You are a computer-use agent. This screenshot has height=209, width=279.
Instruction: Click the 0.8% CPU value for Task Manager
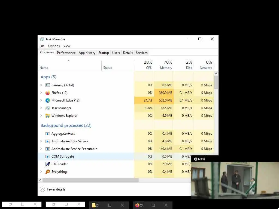tap(144, 108)
